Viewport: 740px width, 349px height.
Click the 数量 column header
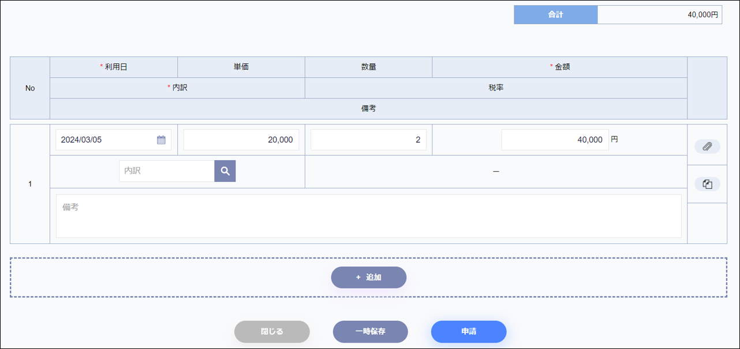pyautogui.click(x=368, y=67)
